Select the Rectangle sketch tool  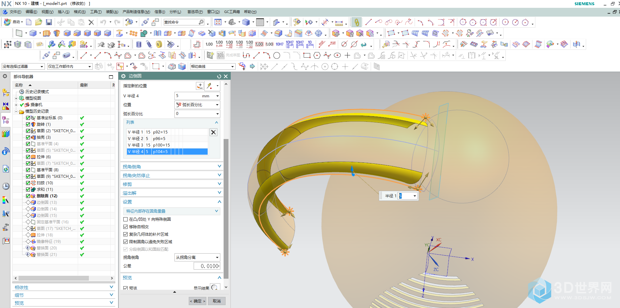307,56
